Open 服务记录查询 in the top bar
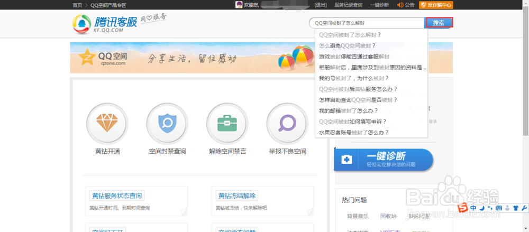 (x=348, y=5)
